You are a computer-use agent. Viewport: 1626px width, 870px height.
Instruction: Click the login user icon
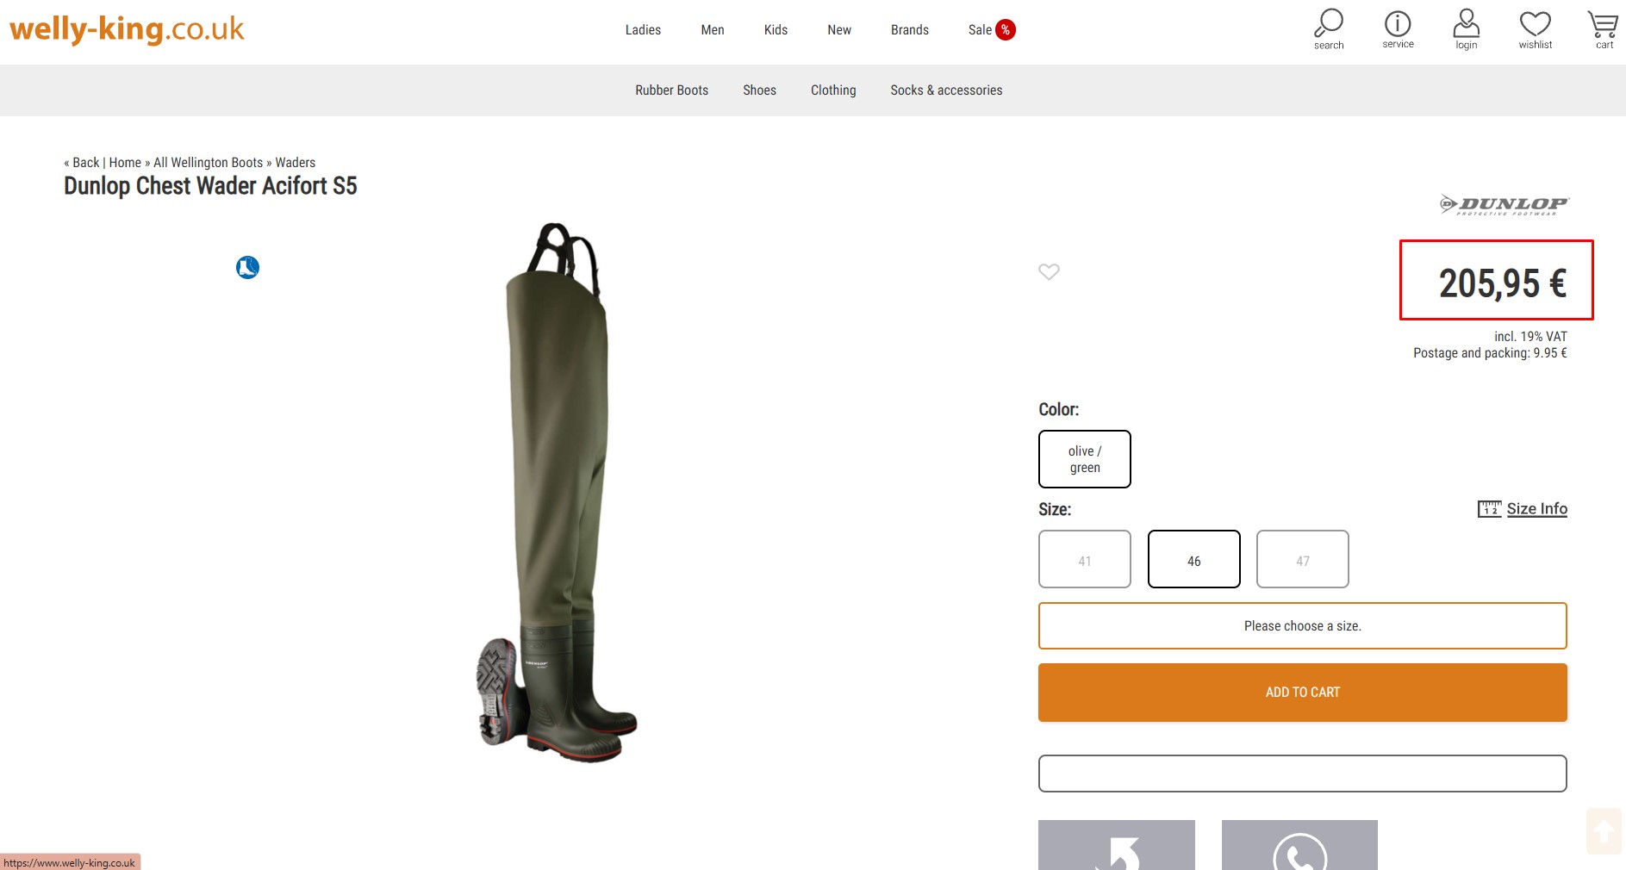tap(1466, 28)
